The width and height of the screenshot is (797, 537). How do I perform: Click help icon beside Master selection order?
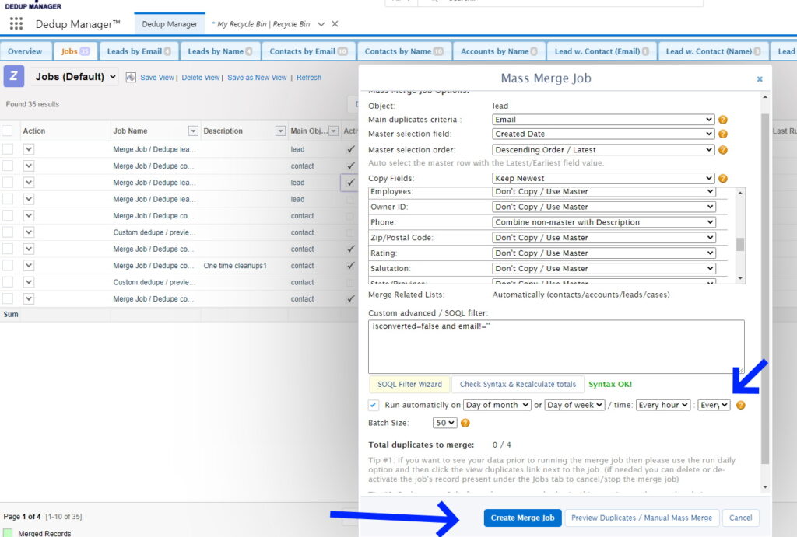[723, 150]
